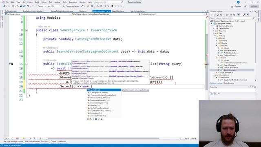Viewport: 261px width, 147px height.
Task: Click the error count indicator in editor status
Action: coord(18,138)
